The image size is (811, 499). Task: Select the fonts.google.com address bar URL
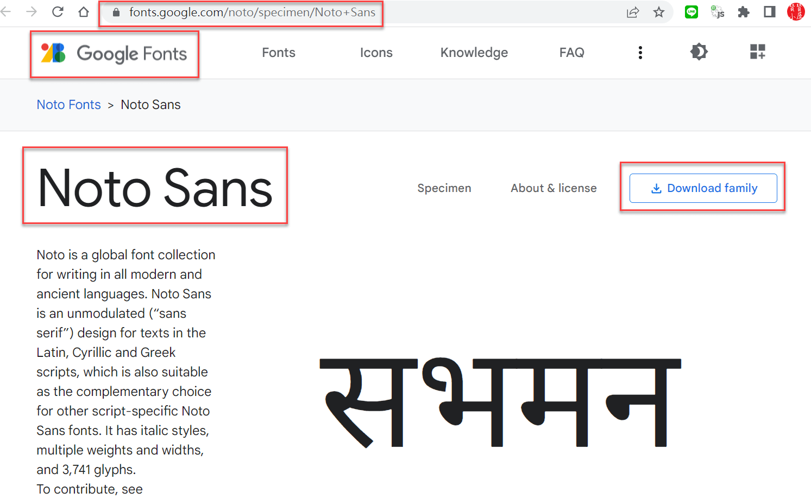pos(252,12)
